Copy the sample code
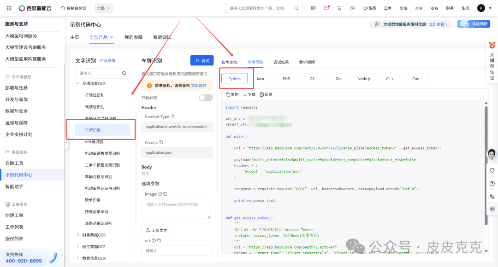The height and width of the screenshot is (267, 498). point(232,94)
